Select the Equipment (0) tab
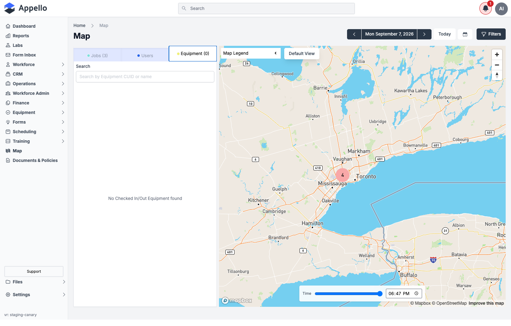The width and height of the screenshot is (511, 326). tap(193, 54)
